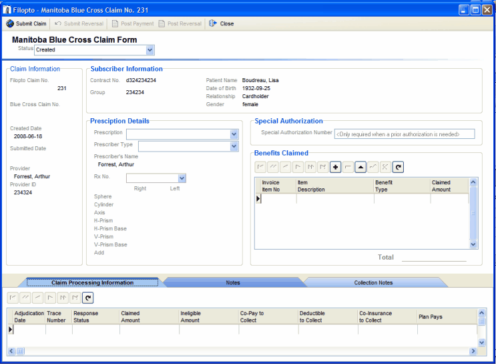This screenshot has width=496, height=364.
Task: Click scroll up arrow in Benefits Claimed grid
Action: (x=473, y=182)
